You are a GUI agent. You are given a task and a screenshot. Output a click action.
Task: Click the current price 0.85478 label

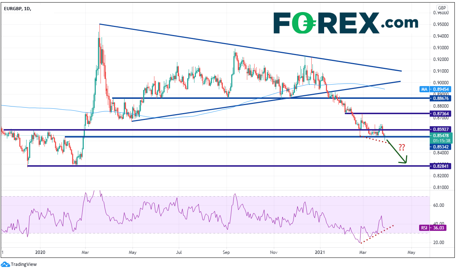pos(441,135)
